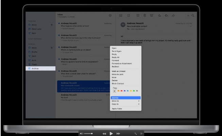Clear flag with the X box
The image size is (222, 136).
pos(114,91)
